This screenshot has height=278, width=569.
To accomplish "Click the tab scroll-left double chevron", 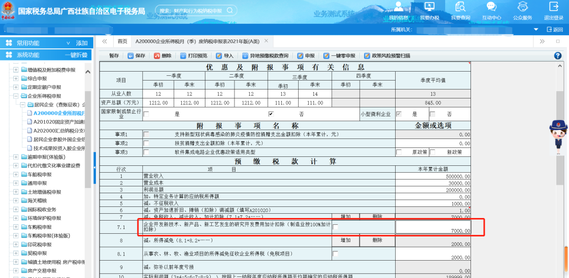I will click(x=104, y=41).
